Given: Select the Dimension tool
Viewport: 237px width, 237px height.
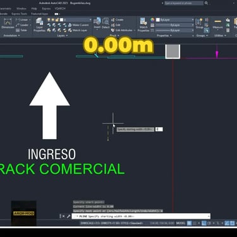Looking at the screenshot, I should point(8,23).
